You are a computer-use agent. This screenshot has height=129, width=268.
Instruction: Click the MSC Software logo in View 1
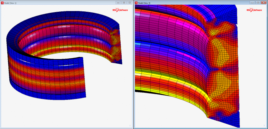(x=120, y=10)
